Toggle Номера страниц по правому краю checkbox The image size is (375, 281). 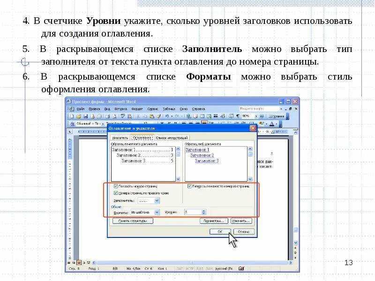pyautogui.click(x=116, y=193)
